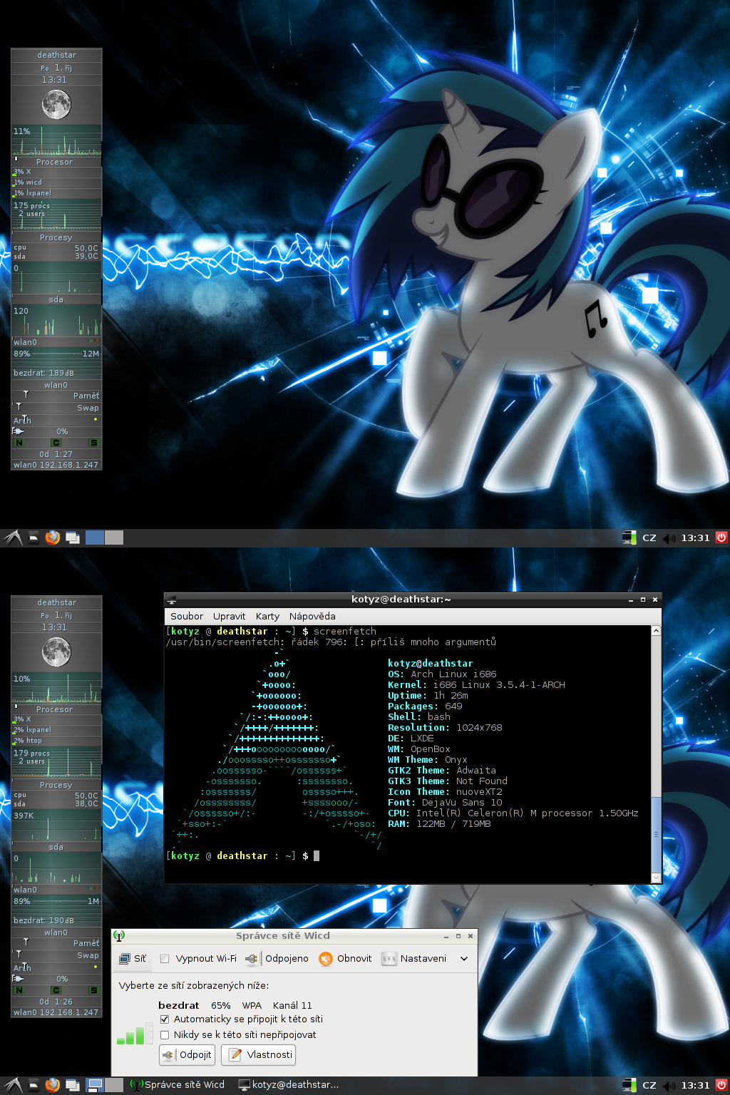The height and width of the screenshot is (1095, 730).
Task: Click Paměť memory meter in lower GKrellM
Action: coord(56,943)
